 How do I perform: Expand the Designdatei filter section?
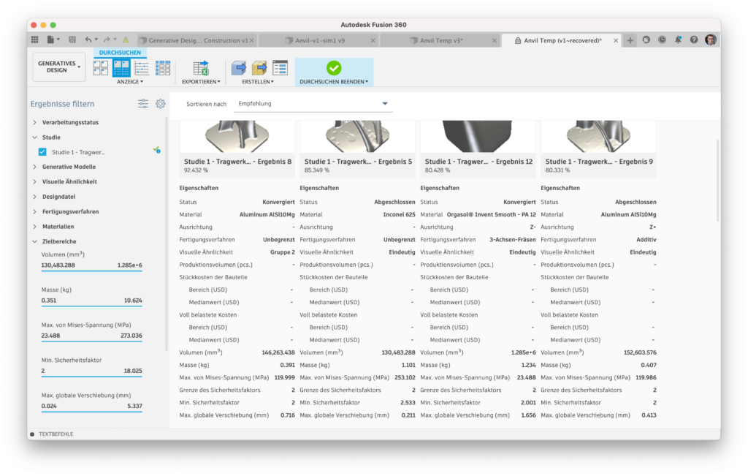(x=35, y=196)
